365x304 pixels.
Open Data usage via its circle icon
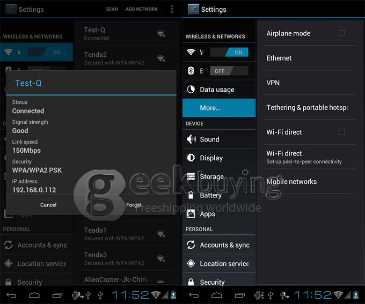[191, 90]
